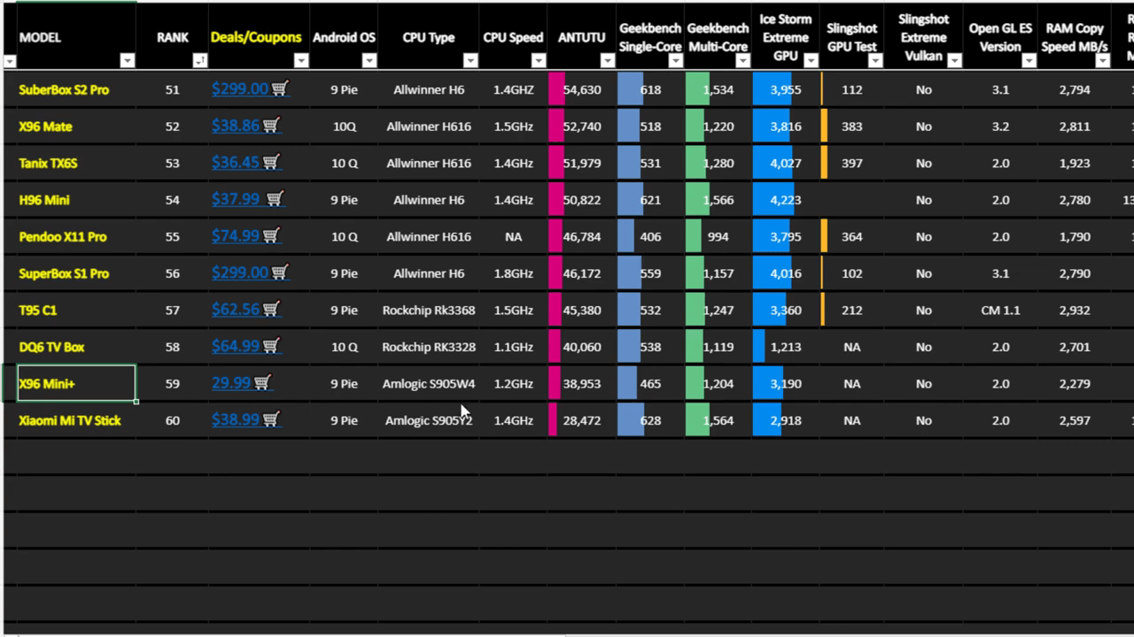
Task: Open the Slingshot Extreme Vulkan filter dropdown
Action: tap(954, 61)
